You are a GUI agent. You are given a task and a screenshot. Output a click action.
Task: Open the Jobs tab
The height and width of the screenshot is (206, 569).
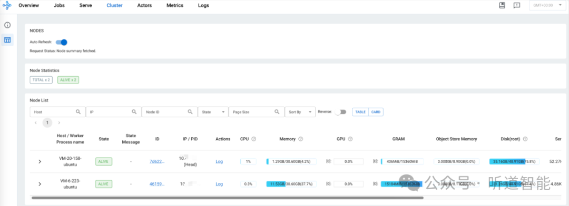[x=59, y=5]
